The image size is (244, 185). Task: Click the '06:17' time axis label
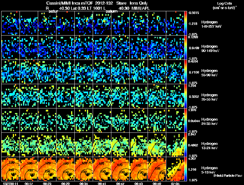pyautogui.click(x=29, y=184)
